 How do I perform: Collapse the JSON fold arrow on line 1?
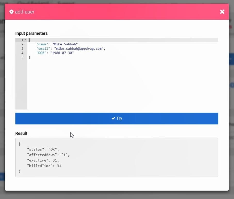click(25, 40)
